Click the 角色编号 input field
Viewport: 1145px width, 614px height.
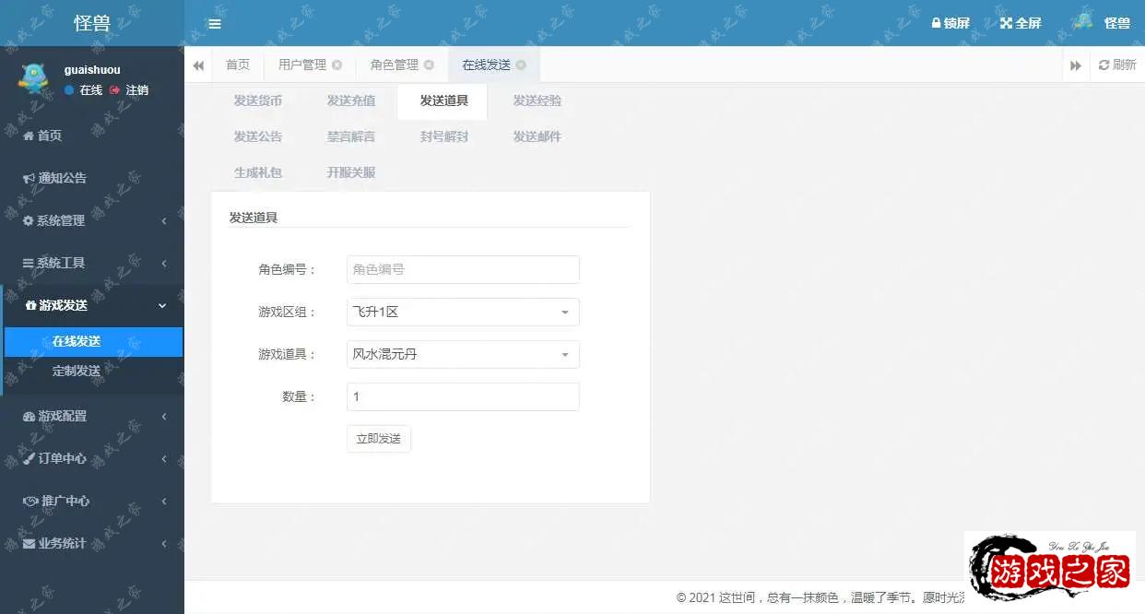click(x=463, y=270)
